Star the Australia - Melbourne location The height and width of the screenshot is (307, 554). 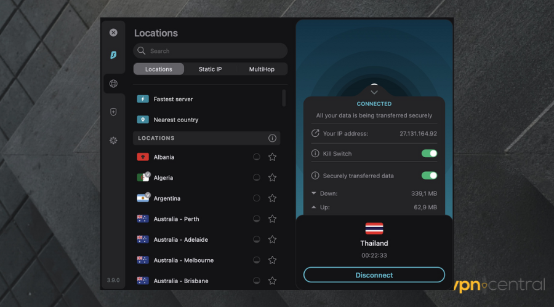coord(272,260)
